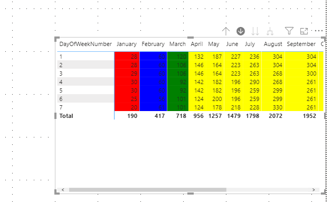
Task: Click the horizontal scrollbar thumb
Action: coord(148,190)
